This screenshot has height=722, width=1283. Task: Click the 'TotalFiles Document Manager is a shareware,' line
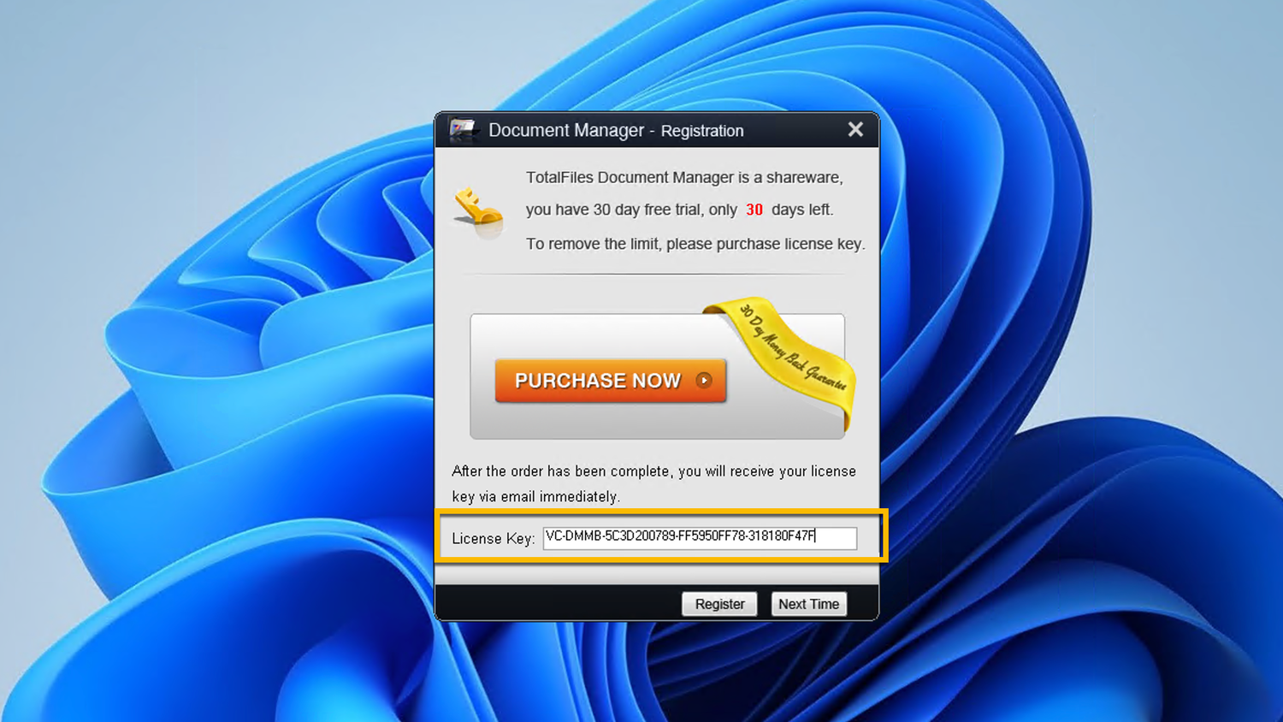[684, 177]
